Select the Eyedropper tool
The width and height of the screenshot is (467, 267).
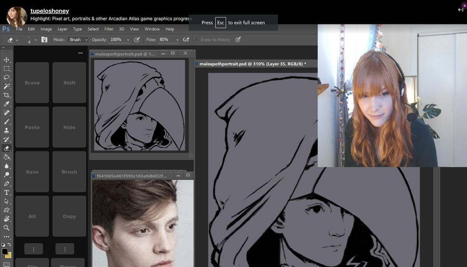click(x=6, y=104)
